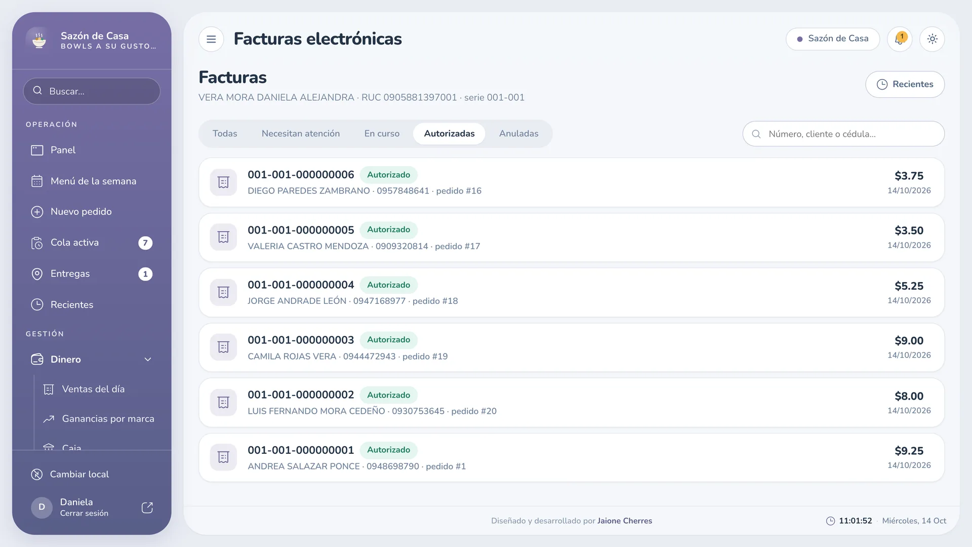Screen dimensions: 972x547
Task: Focus the Número, cliente o cédula field
Action: point(843,134)
